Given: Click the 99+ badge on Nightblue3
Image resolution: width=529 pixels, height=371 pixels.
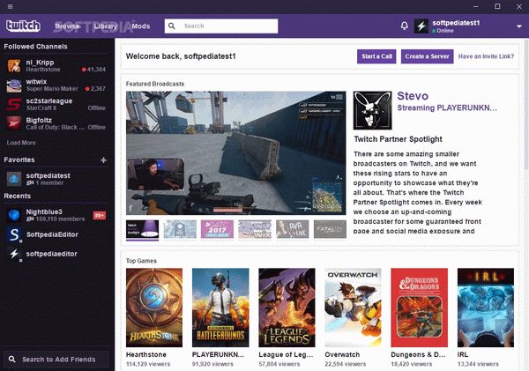Looking at the screenshot, I should 99,215.
